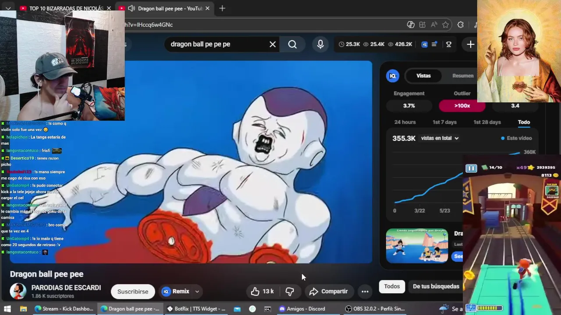This screenshot has width=561, height=315.
Task: Open Stream - Kick Dashboard taskbar item
Action: [64, 309]
